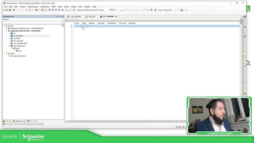Close the Applications tree panel
254x143 pixels.
click(x=63, y=17)
